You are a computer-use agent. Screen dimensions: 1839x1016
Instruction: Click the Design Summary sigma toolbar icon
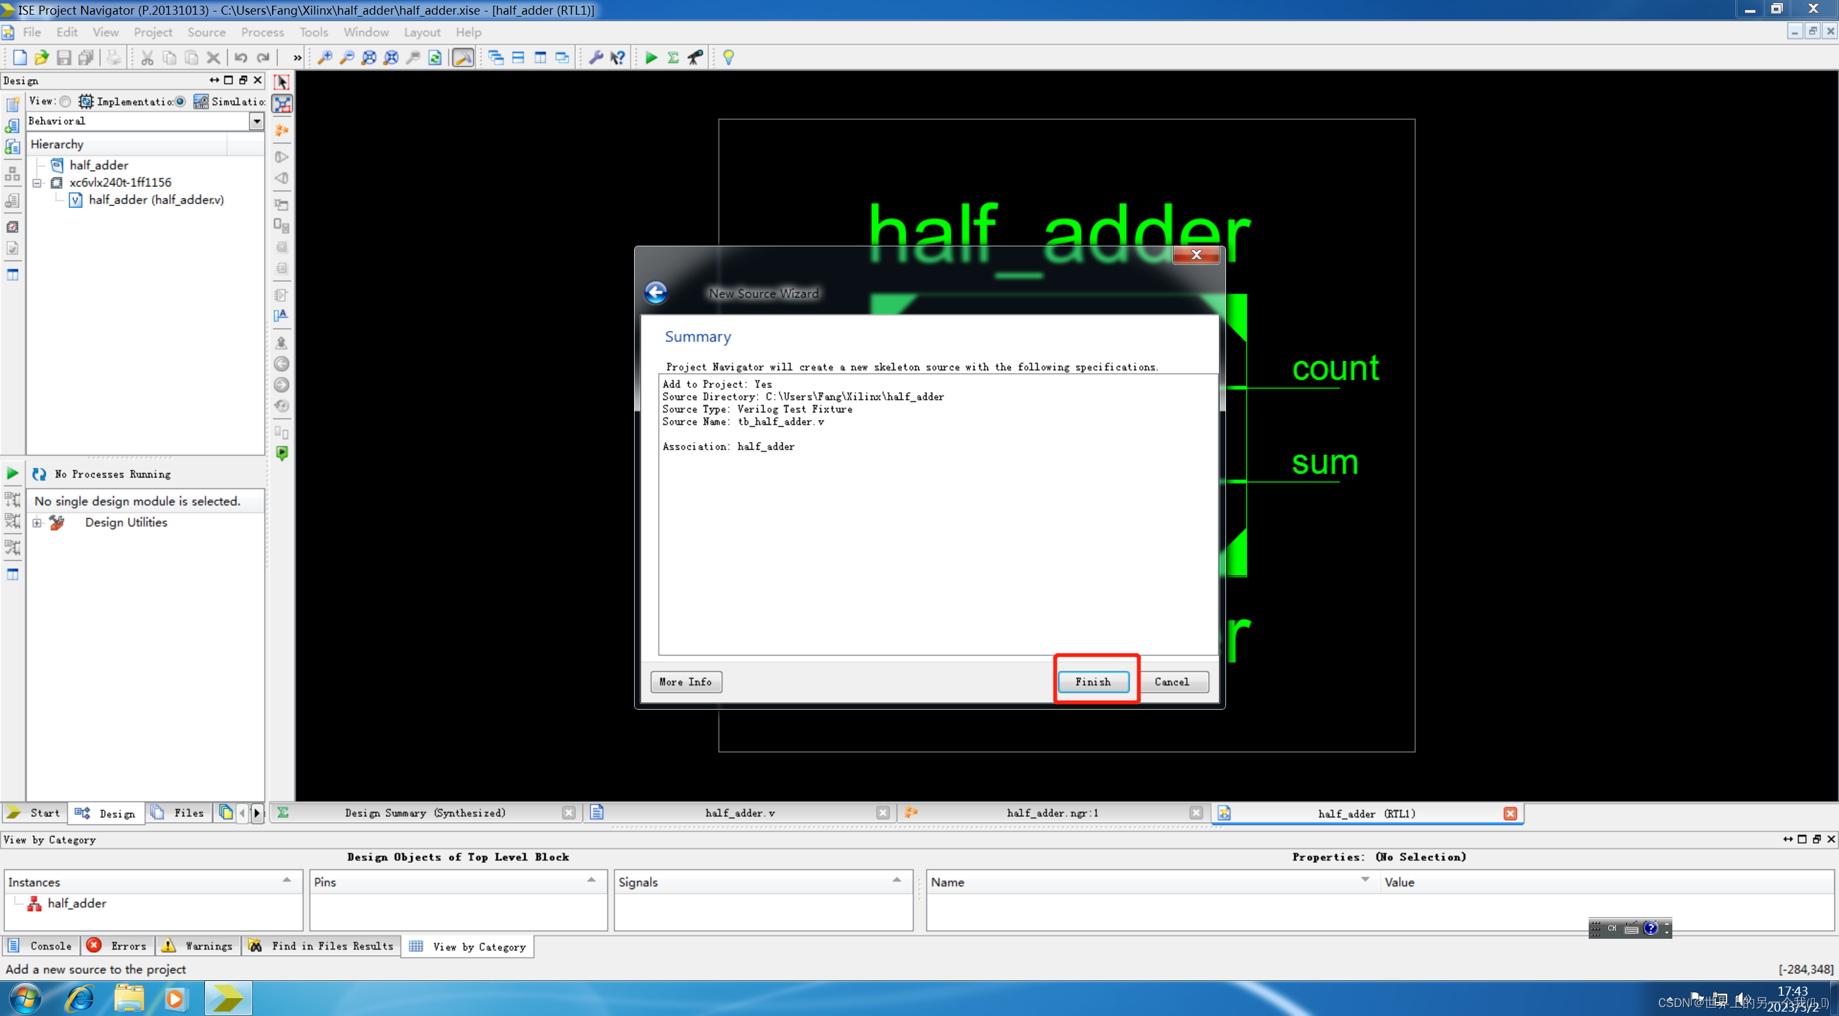tap(672, 58)
